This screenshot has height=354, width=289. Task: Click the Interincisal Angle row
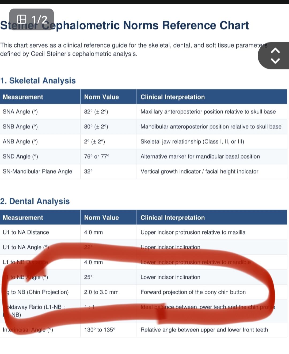(143, 330)
